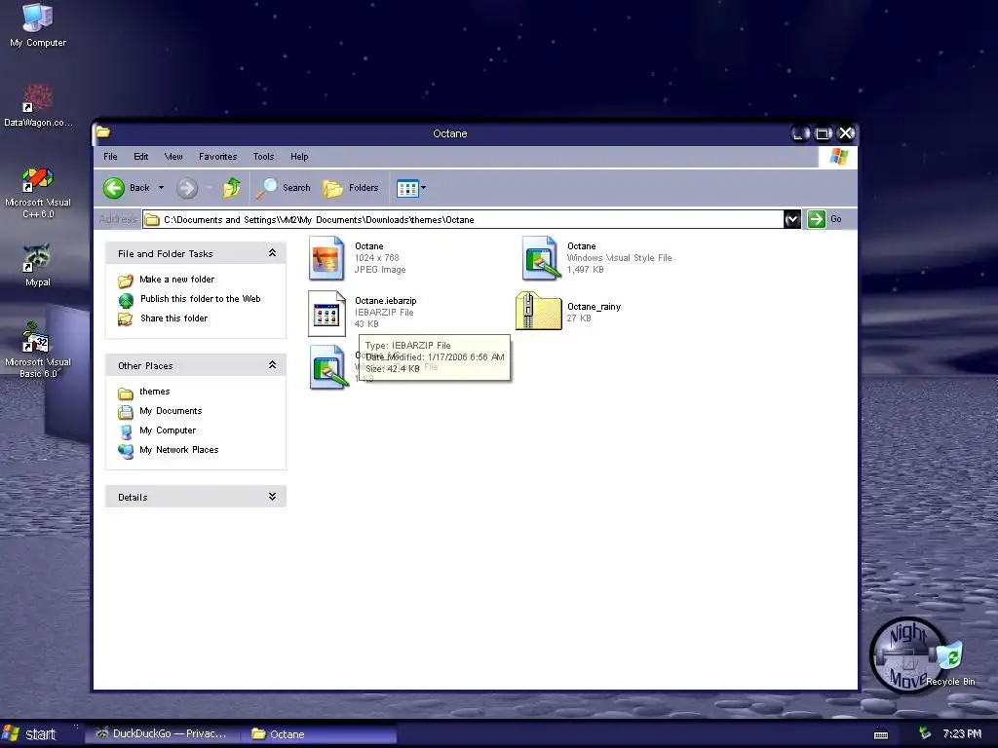Maximize the Octane window

pos(823,133)
